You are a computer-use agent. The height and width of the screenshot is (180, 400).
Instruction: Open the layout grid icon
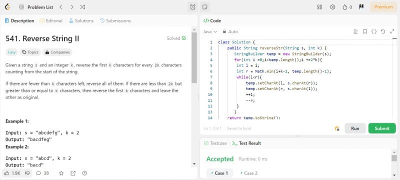pos(319,7)
